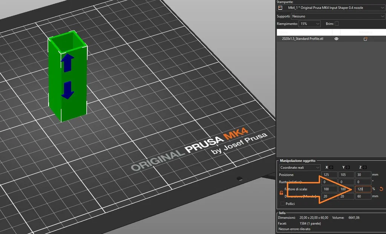Screen dimensions: 386x234
Task: Click the Posizione Y field showing 105
Action: point(346,175)
